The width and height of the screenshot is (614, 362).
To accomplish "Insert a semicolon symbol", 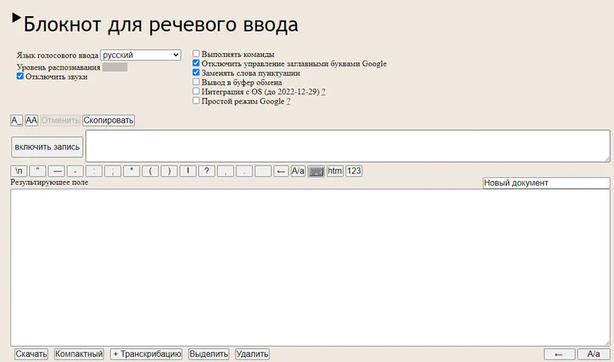I will (113, 171).
